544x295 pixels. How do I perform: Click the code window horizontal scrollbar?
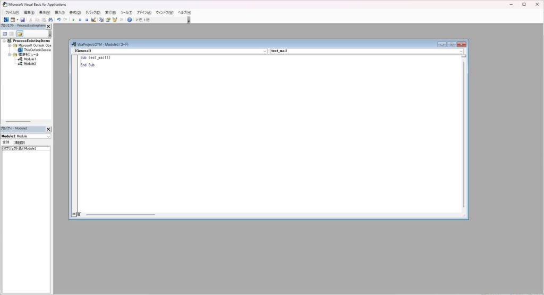[x=120, y=215]
